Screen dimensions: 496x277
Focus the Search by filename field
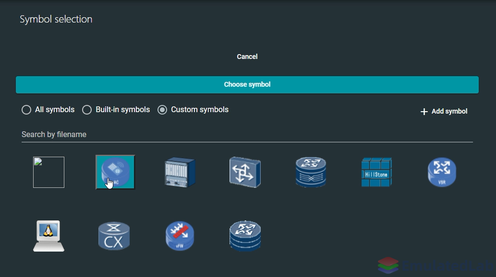pyautogui.click(x=247, y=135)
